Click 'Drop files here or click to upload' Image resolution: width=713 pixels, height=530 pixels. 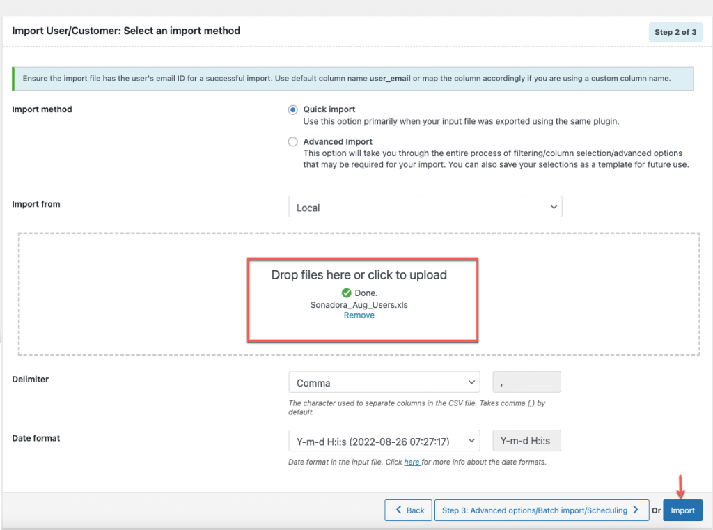pyautogui.click(x=359, y=275)
